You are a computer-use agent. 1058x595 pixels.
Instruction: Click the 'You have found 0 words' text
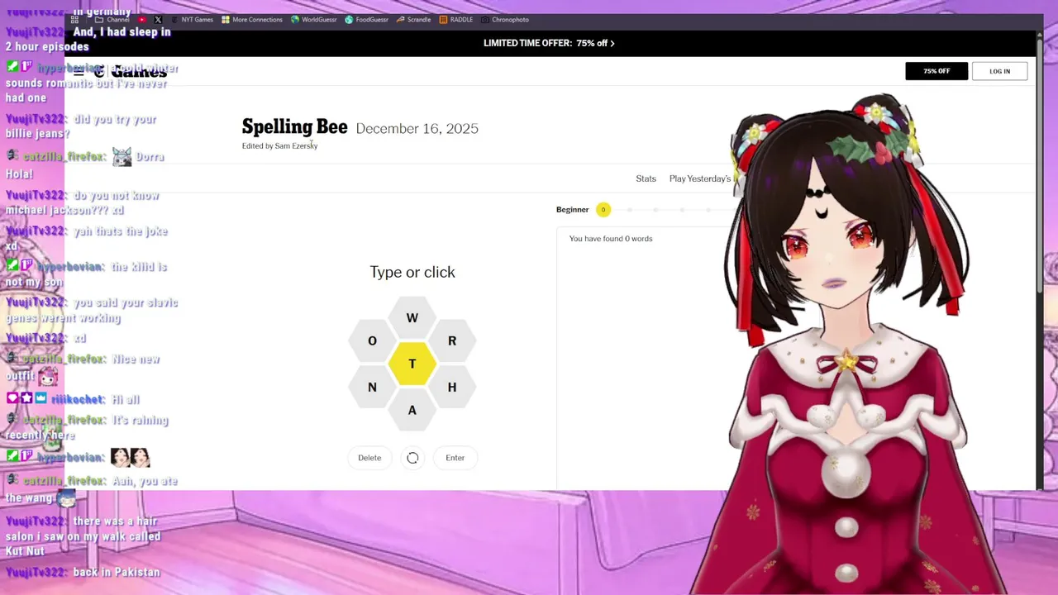click(x=611, y=239)
